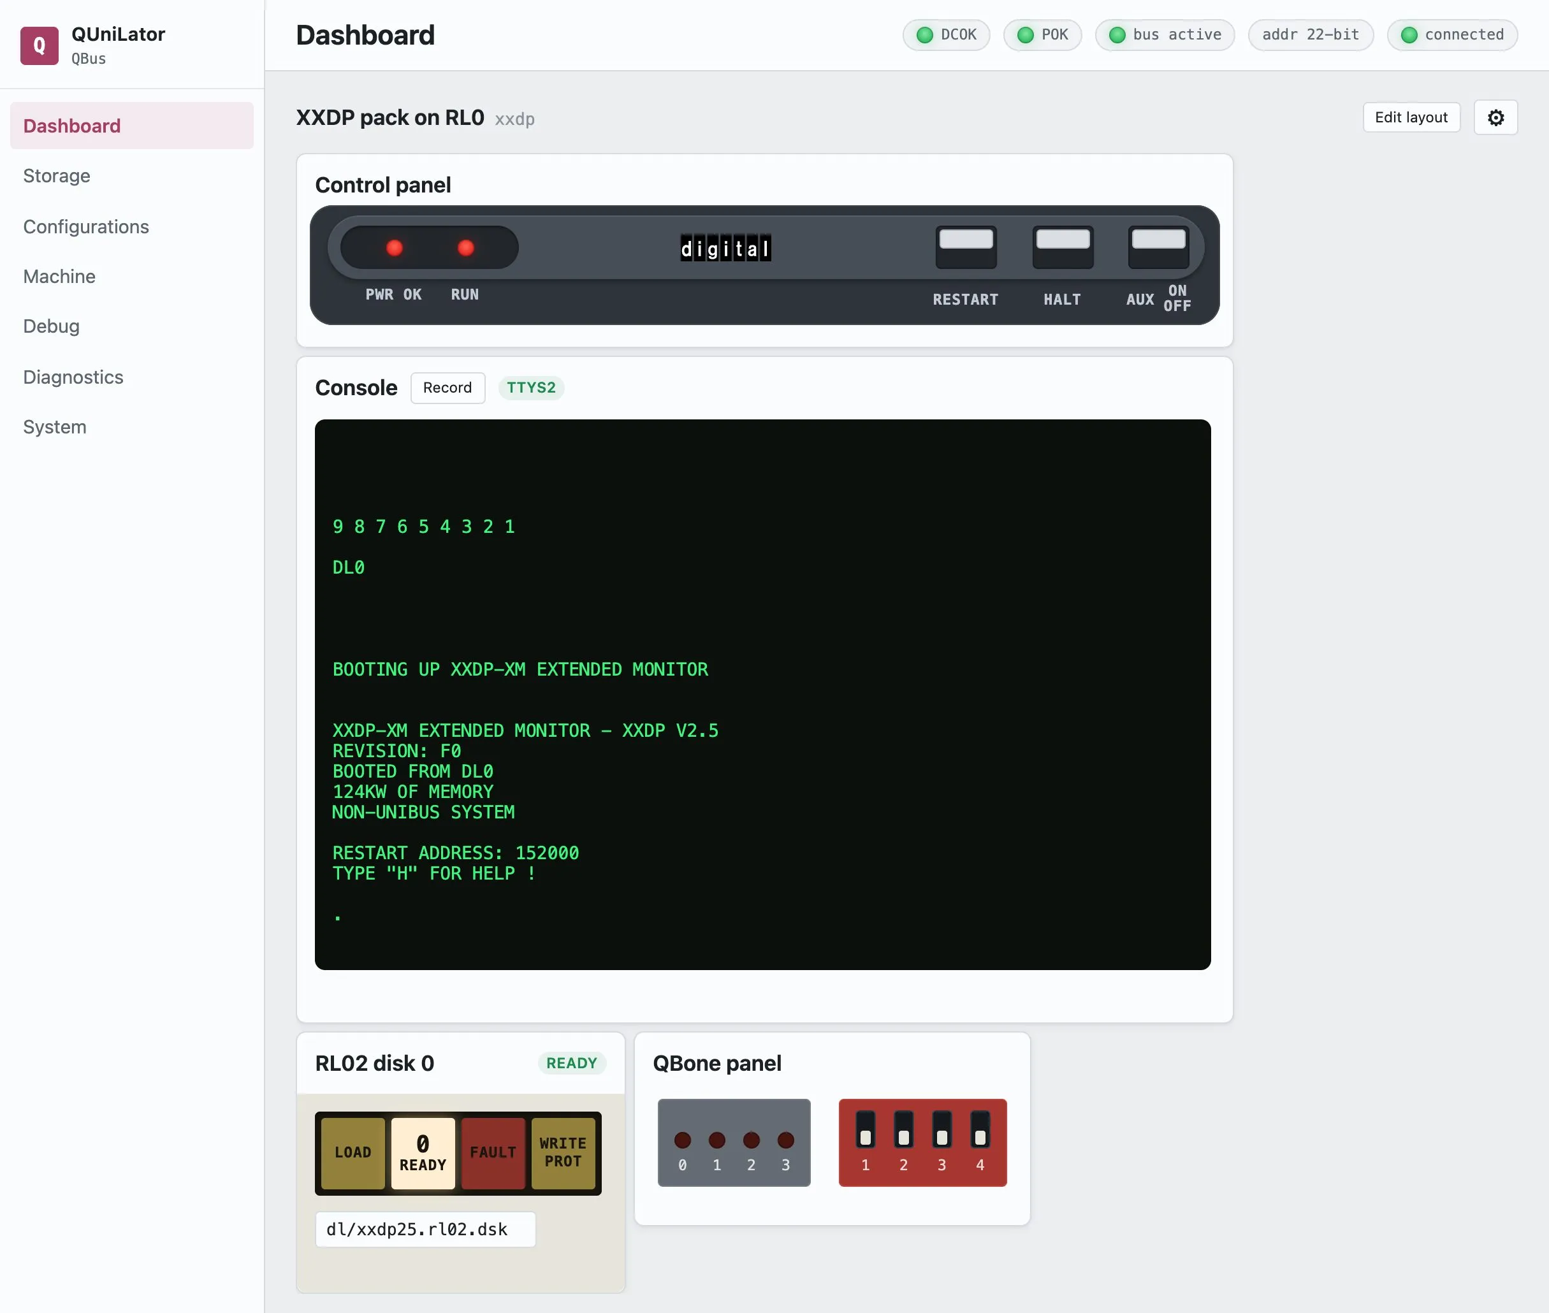Click the Edit layout button
Image resolution: width=1549 pixels, height=1313 pixels.
pos(1411,118)
